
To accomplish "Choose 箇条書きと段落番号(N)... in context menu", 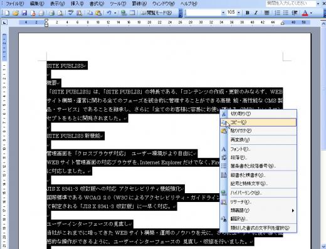I will coord(258,166).
